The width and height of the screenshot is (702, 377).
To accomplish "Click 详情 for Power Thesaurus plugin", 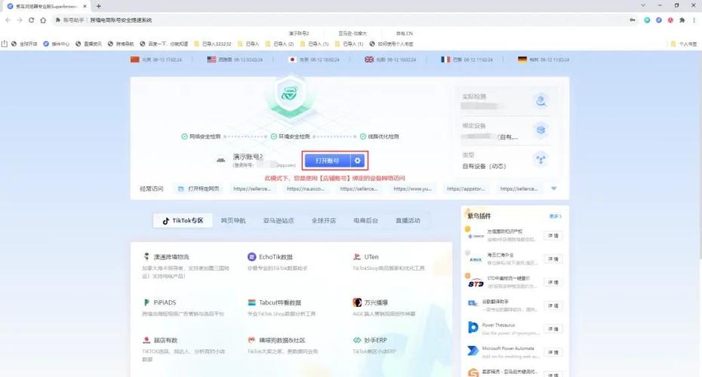I will [x=553, y=329].
